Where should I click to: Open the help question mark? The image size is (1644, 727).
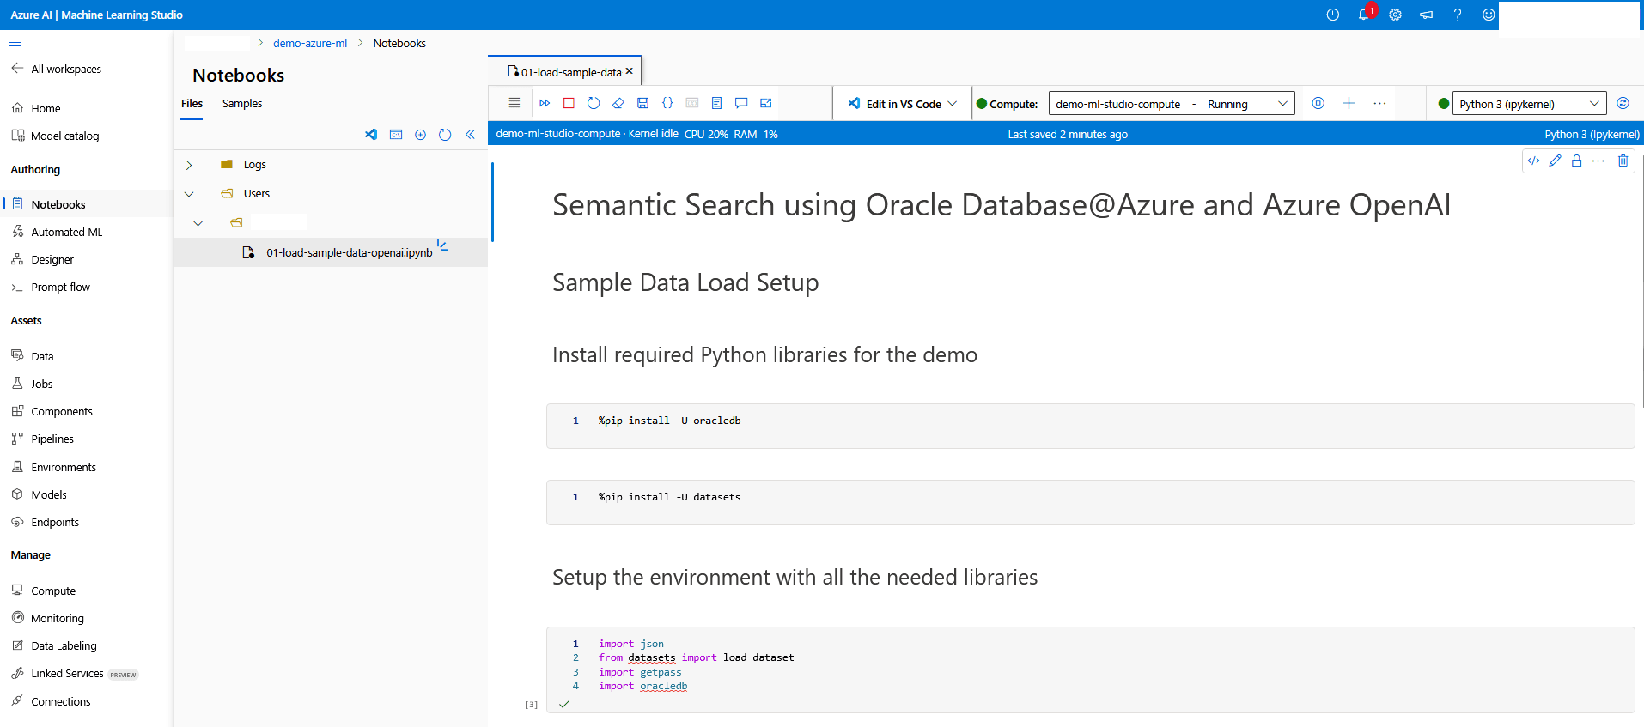click(x=1458, y=15)
